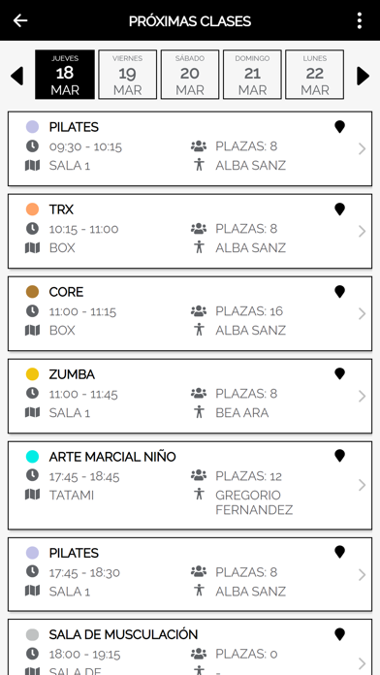The width and height of the screenshot is (380, 675).
Task: Select Domingo 21 MAR date tab
Action: (252, 75)
